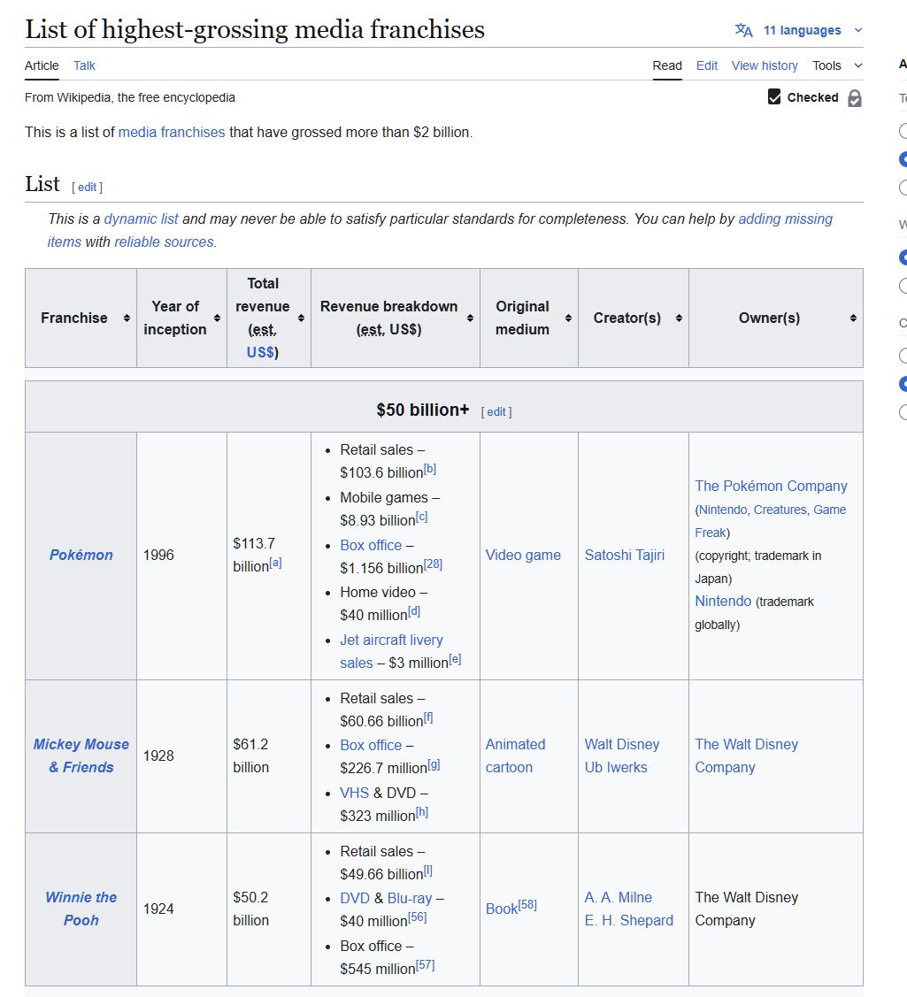Screen dimensions: 907x997
Task: Open reference [58] beside Book
Action: [527, 905]
